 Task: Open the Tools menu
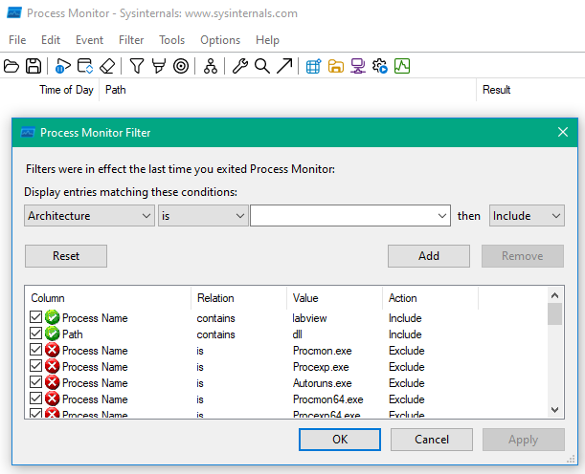tap(172, 40)
